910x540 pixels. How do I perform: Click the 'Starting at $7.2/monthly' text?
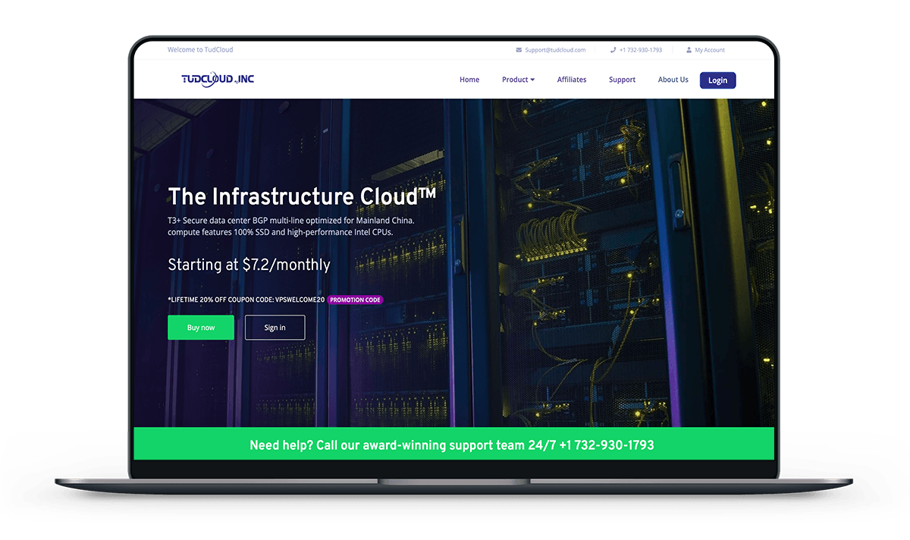pos(249,265)
